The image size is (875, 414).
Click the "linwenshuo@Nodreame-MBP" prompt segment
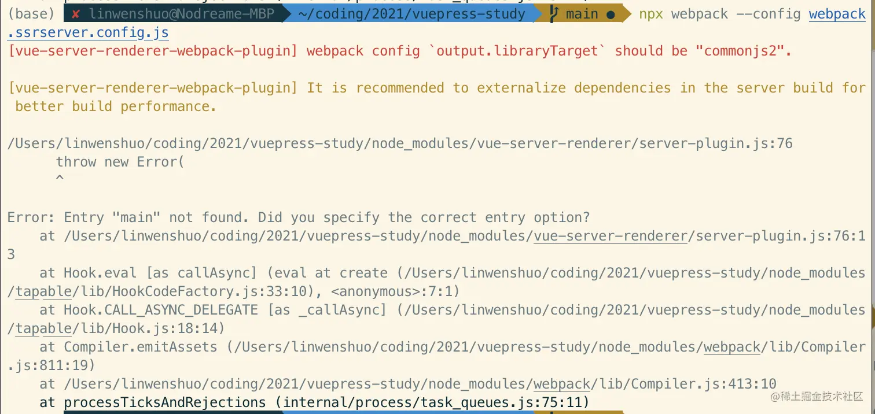tap(182, 14)
